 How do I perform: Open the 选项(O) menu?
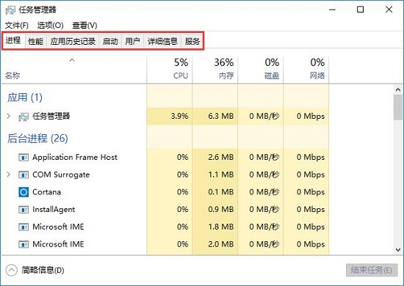(x=50, y=25)
